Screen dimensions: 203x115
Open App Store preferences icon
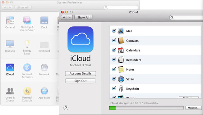pos(44,93)
